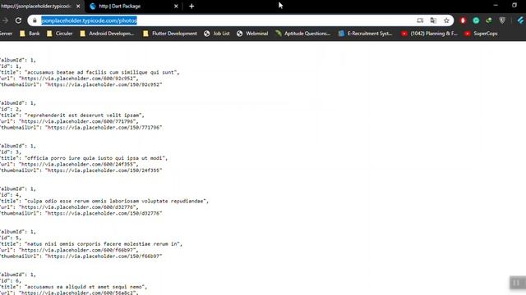Open the E-Recruitment System bookmark
Image resolution: width=526 pixels, height=295 pixels.
(x=365, y=34)
